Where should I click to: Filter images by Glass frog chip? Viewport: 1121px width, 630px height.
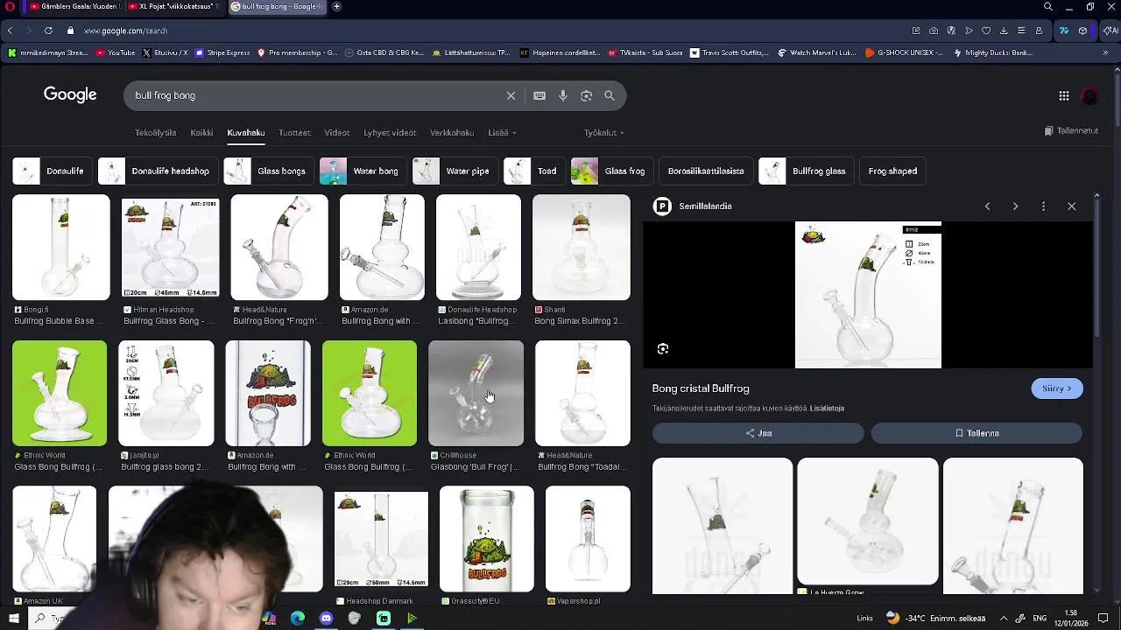tap(611, 171)
